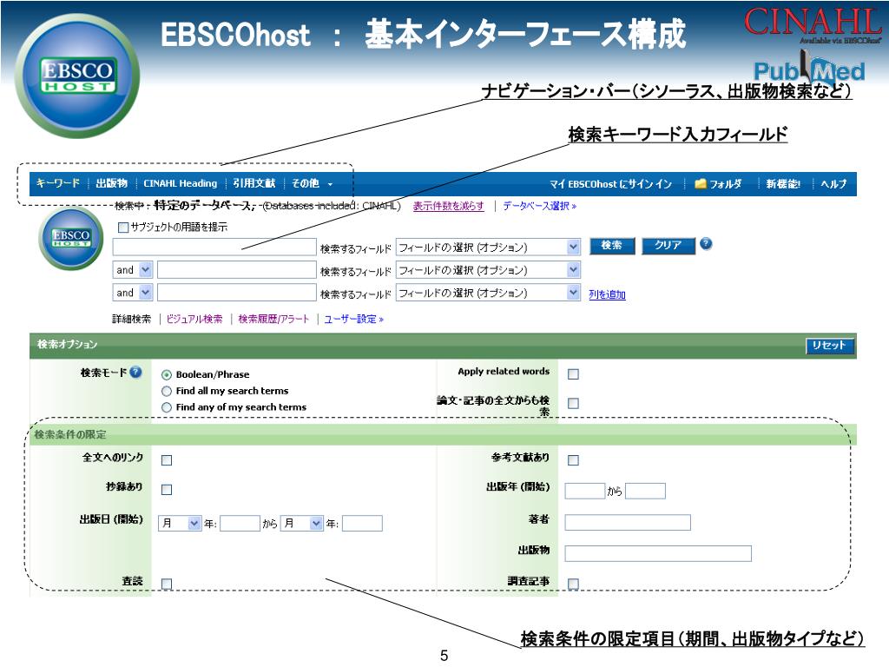Click the 検索 button
The width and height of the screenshot is (889, 667).
pos(612,245)
